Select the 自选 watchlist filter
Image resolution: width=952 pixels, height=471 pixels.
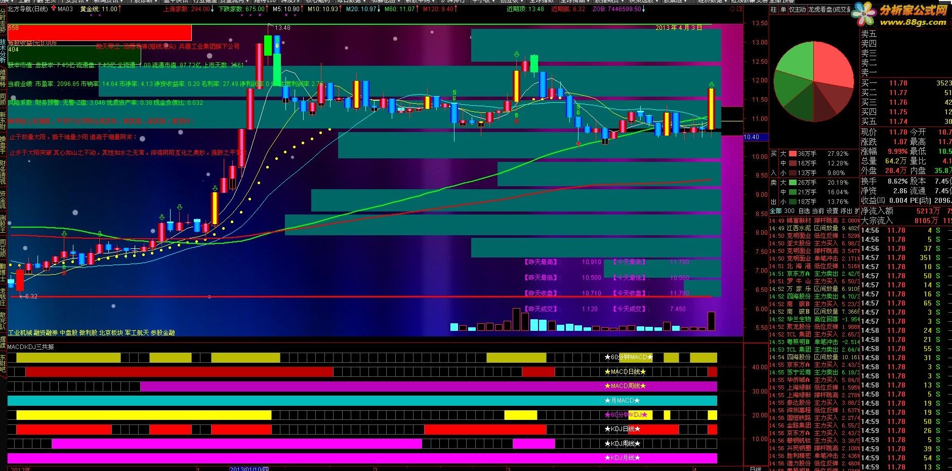(x=804, y=211)
